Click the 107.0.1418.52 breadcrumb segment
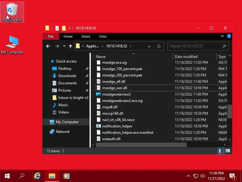 coord(117,46)
